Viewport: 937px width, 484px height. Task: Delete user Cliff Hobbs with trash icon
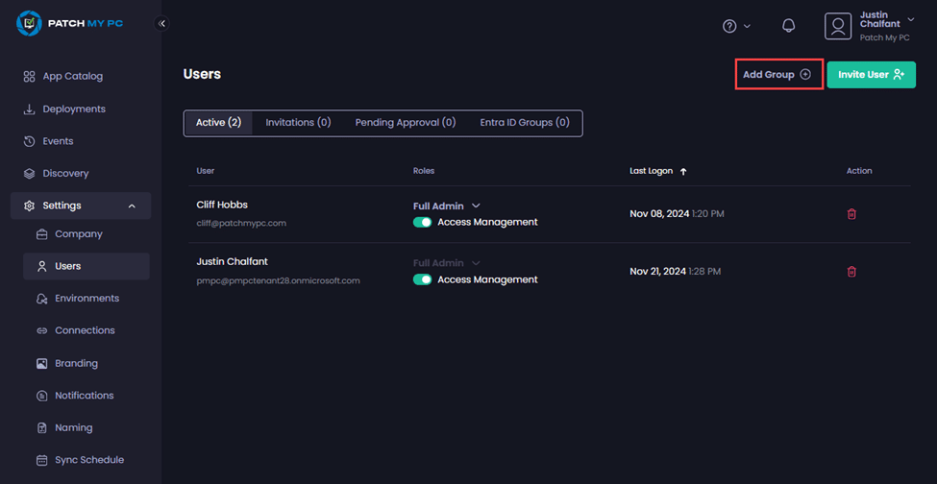[x=851, y=214]
